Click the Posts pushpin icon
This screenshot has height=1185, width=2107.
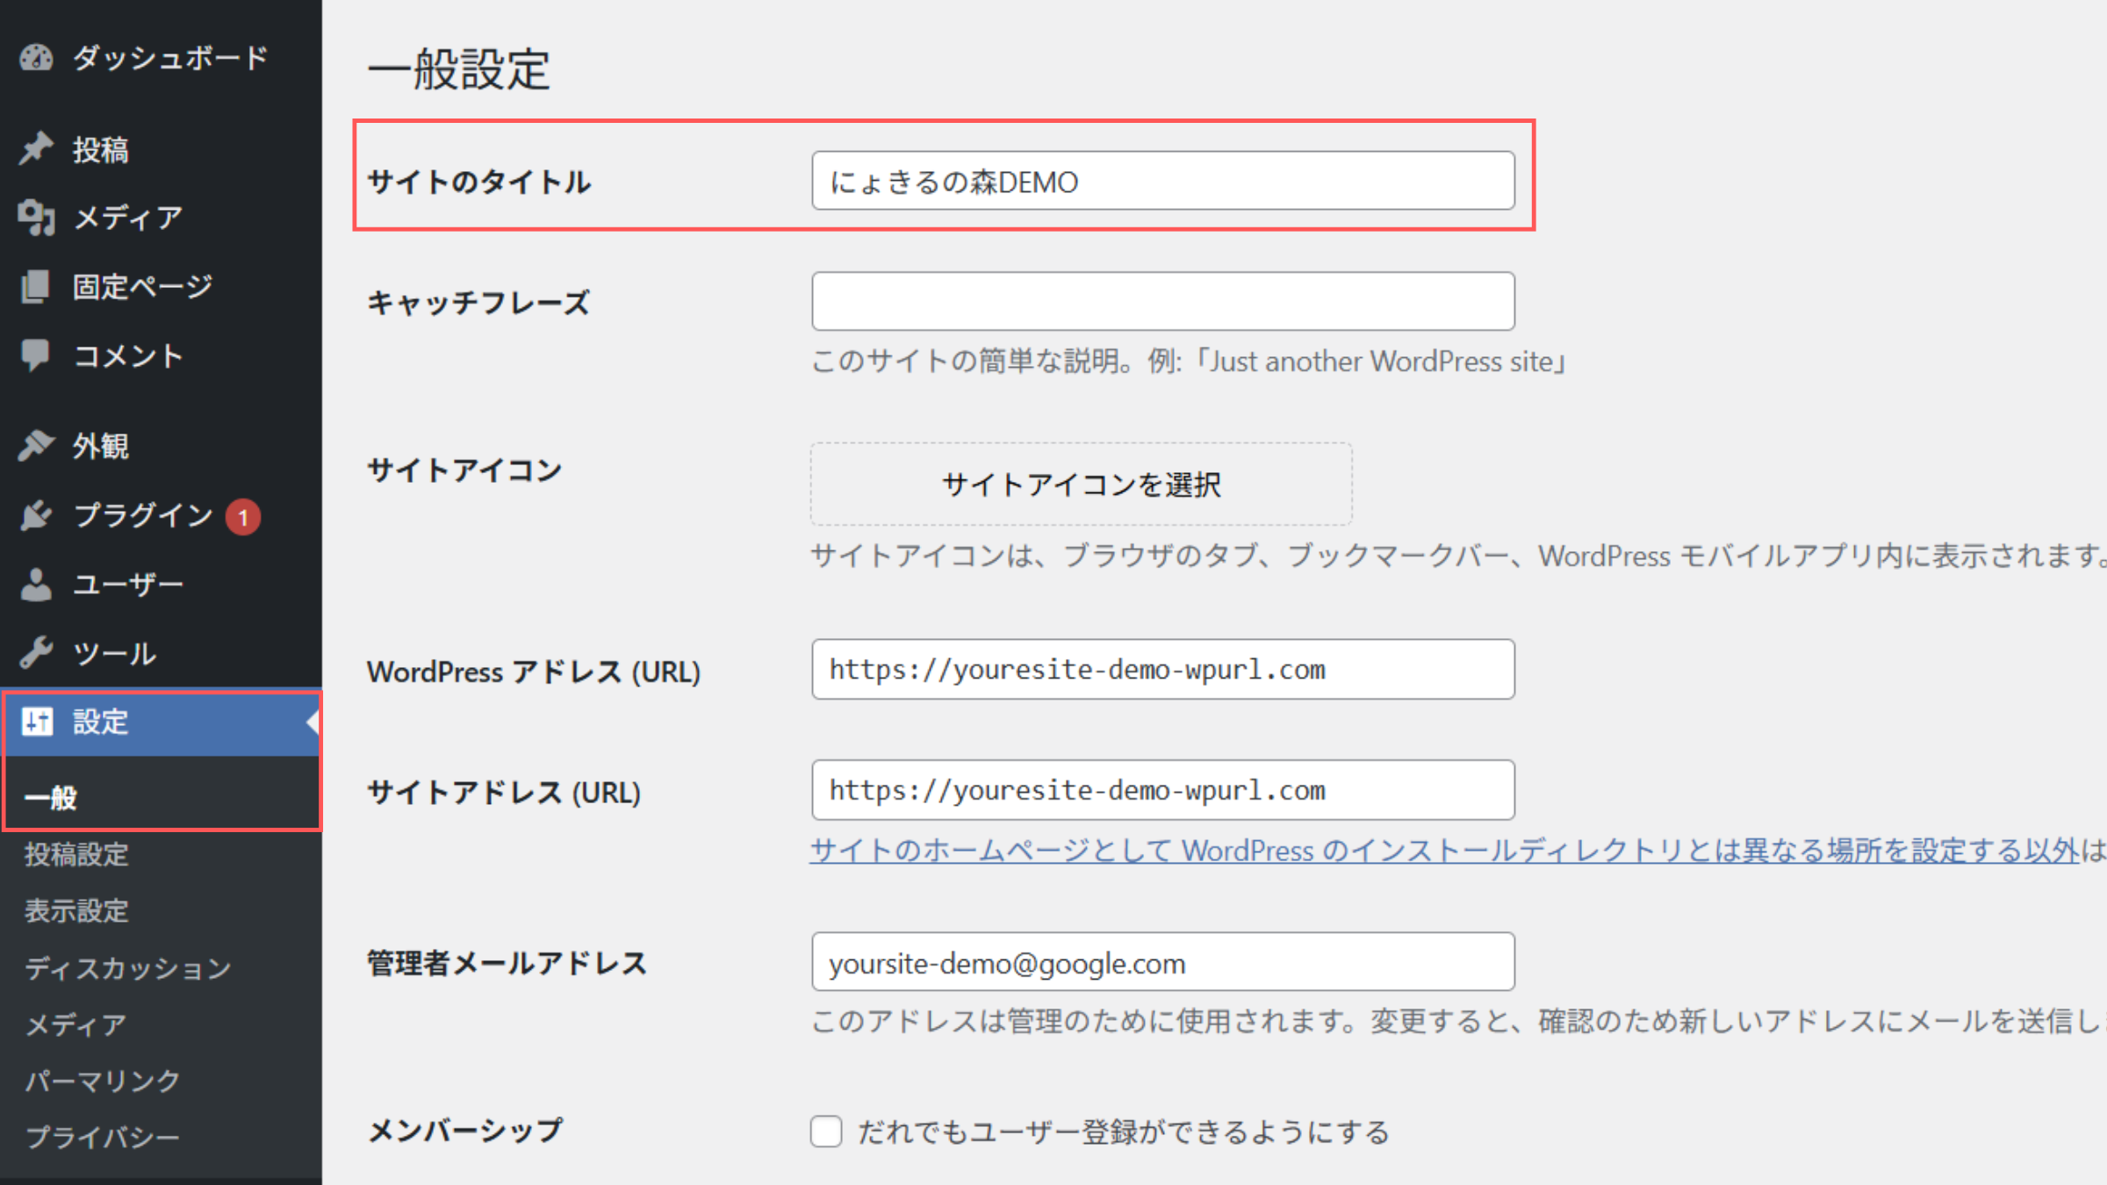point(37,148)
